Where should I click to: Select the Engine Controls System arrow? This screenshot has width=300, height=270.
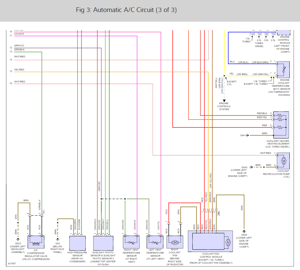click(224, 100)
